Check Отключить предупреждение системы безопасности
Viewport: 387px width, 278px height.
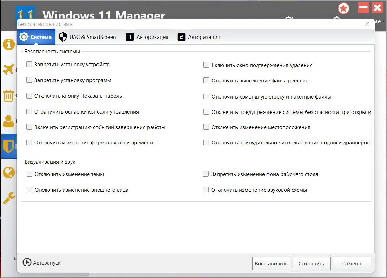(x=206, y=112)
